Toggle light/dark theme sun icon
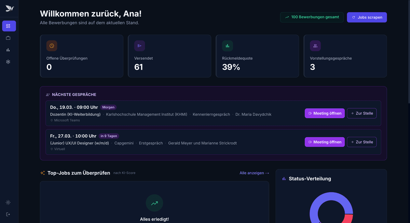Screen dimensions: 410x223 click(x=8, y=203)
